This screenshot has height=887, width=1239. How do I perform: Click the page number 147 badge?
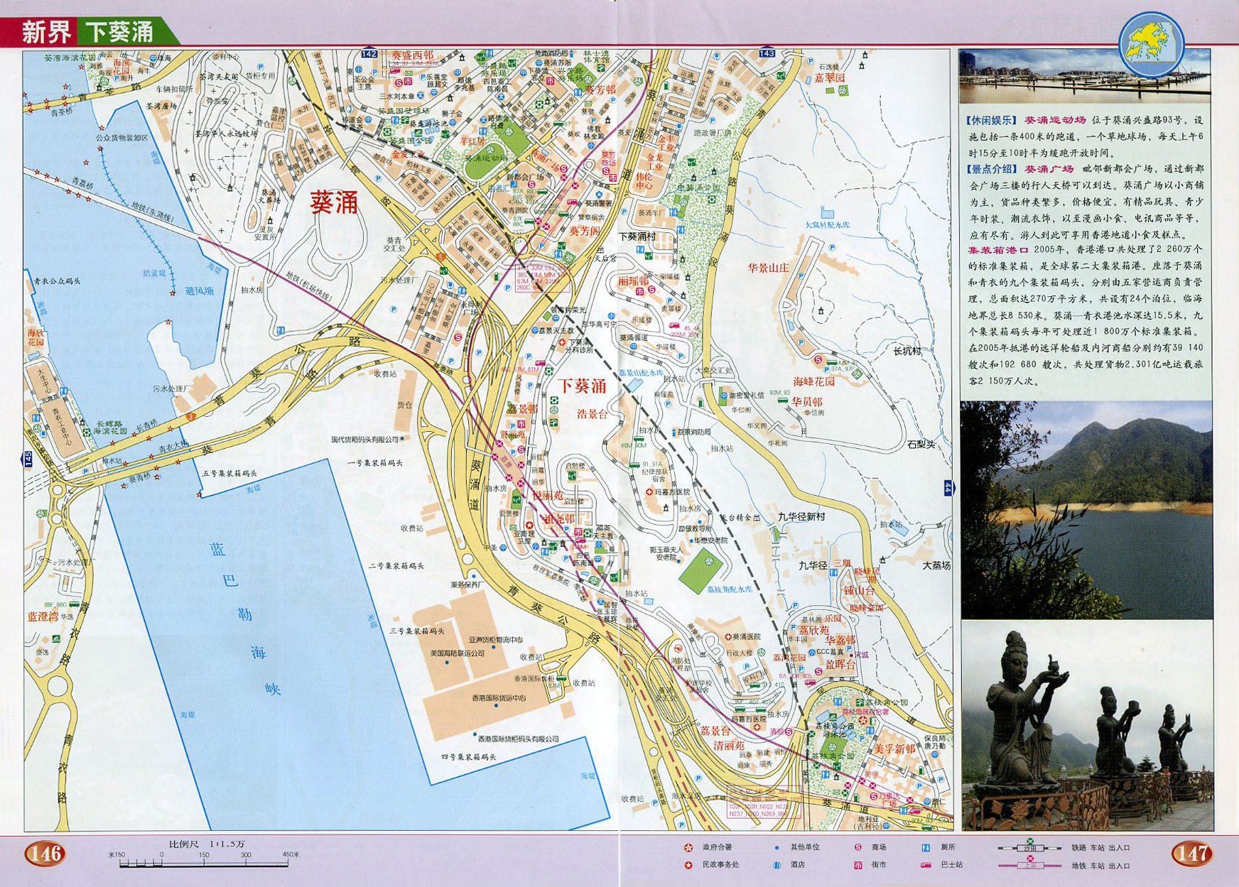point(1191,853)
